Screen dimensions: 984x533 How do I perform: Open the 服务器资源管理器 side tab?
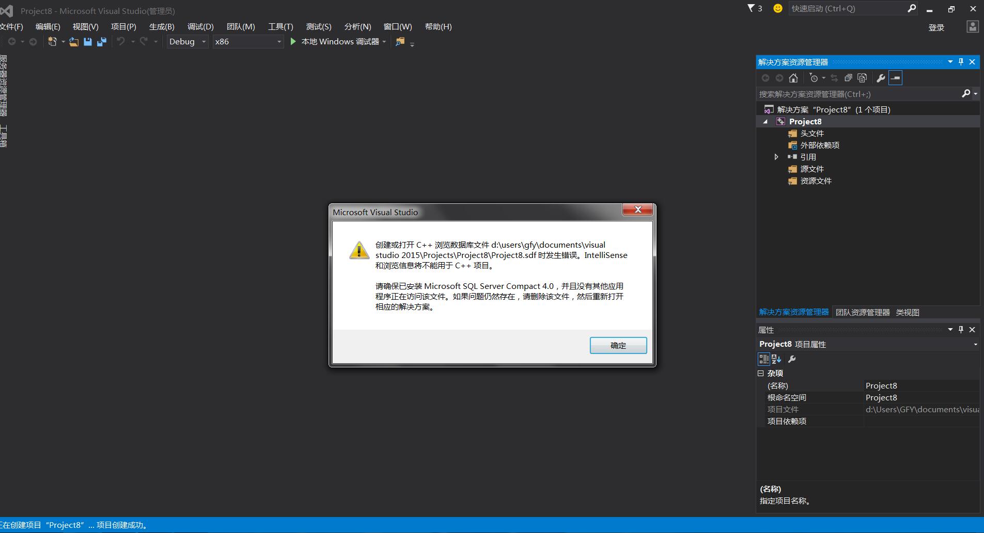point(4,86)
